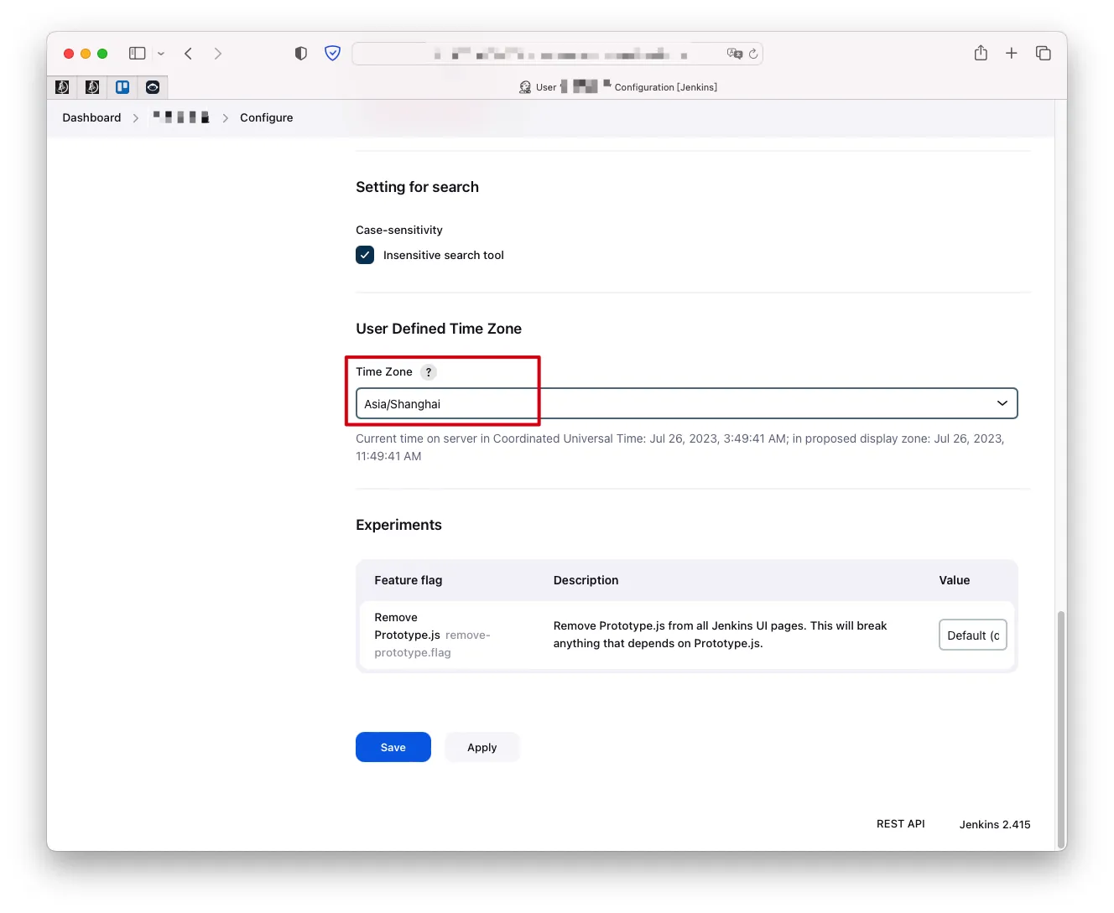1114x913 pixels.
Task: Open the second pinned tab icon
Action: 92,87
